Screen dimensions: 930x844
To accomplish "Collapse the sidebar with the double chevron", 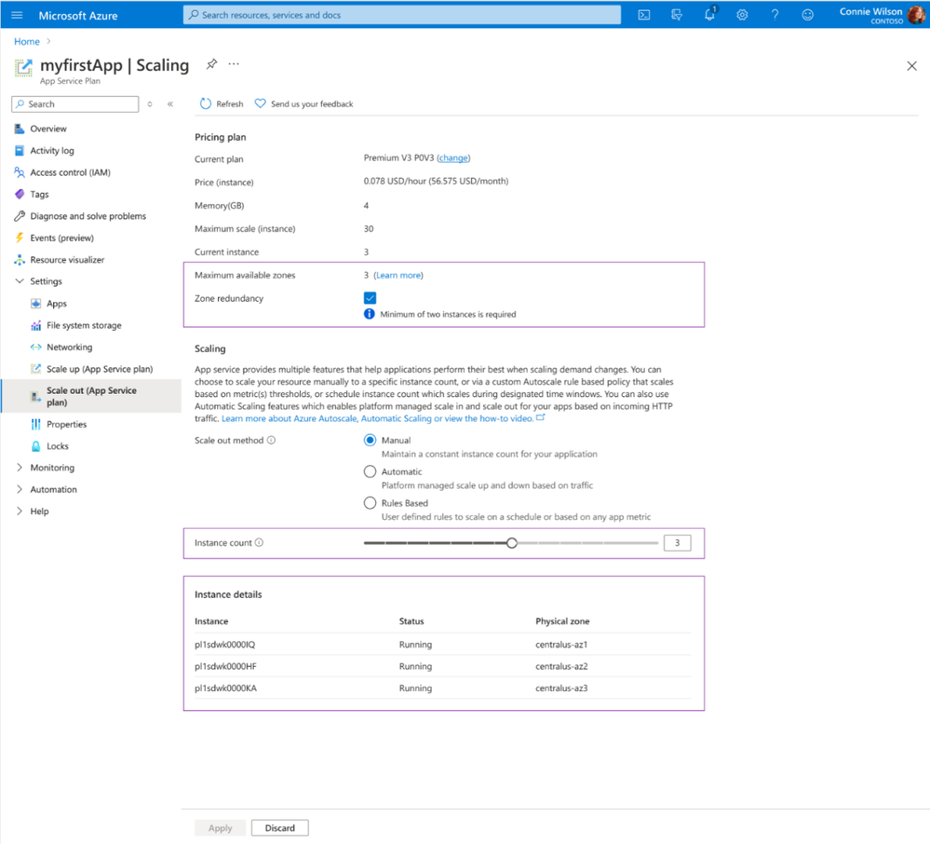I will tap(170, 103).
